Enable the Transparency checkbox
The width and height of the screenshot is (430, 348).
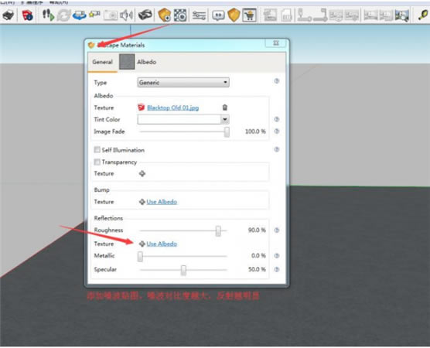[97, 162]
